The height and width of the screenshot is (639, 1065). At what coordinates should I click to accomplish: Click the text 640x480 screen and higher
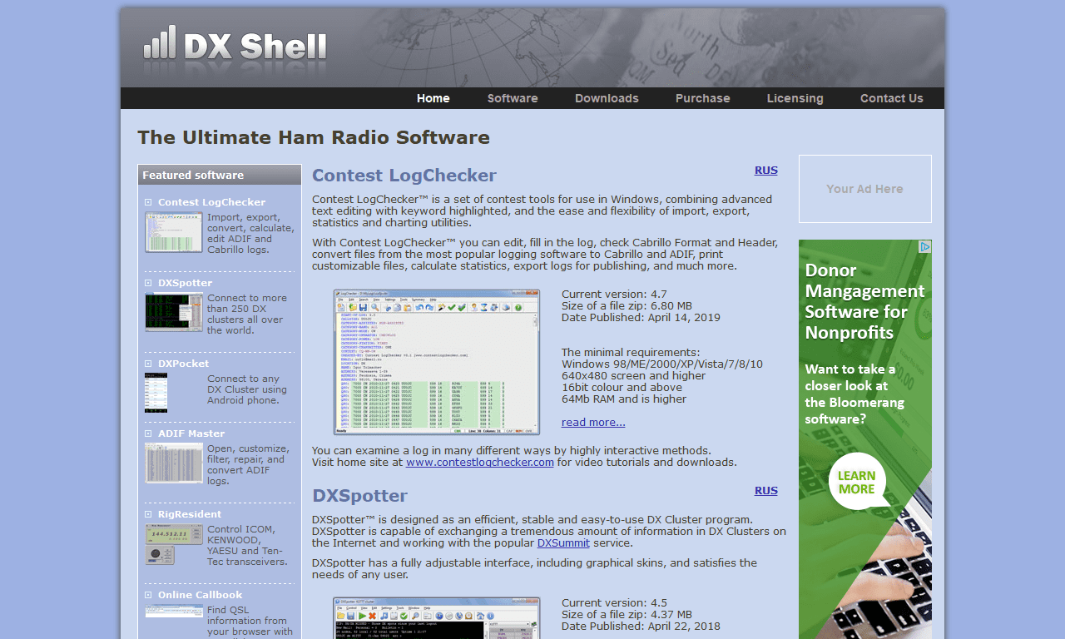pyautogui.click(x=633, y=376)
